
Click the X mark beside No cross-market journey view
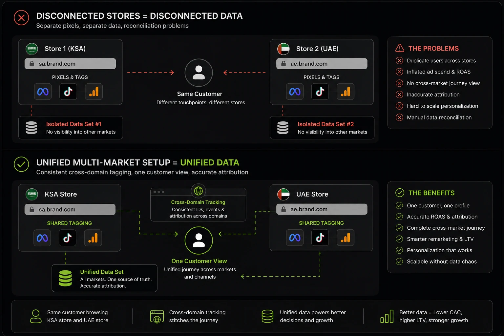point(399,83)
